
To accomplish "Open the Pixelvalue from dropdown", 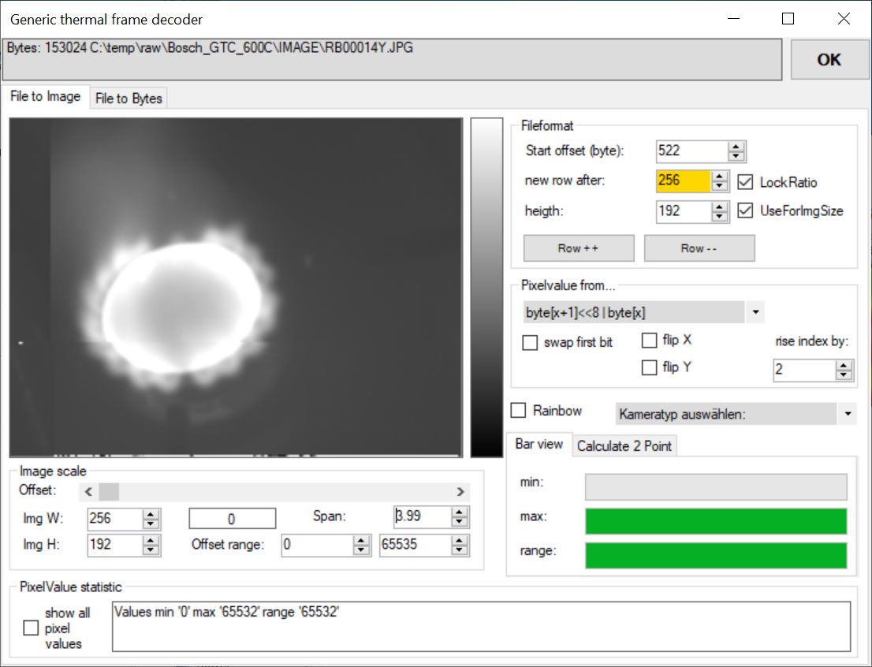I will tap(755, 313).
